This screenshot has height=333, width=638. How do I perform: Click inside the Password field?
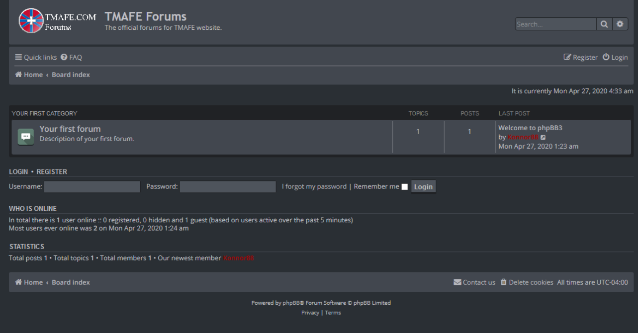pos(228,187)
